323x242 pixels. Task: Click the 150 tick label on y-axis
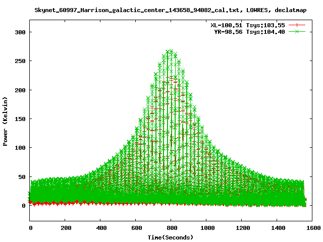click(x=20, y=119)
